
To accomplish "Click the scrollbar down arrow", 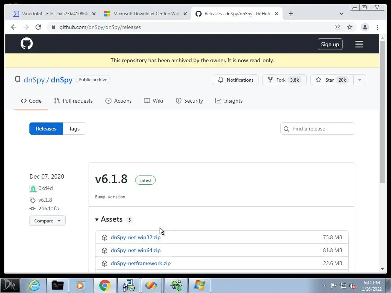I will 382,269.
